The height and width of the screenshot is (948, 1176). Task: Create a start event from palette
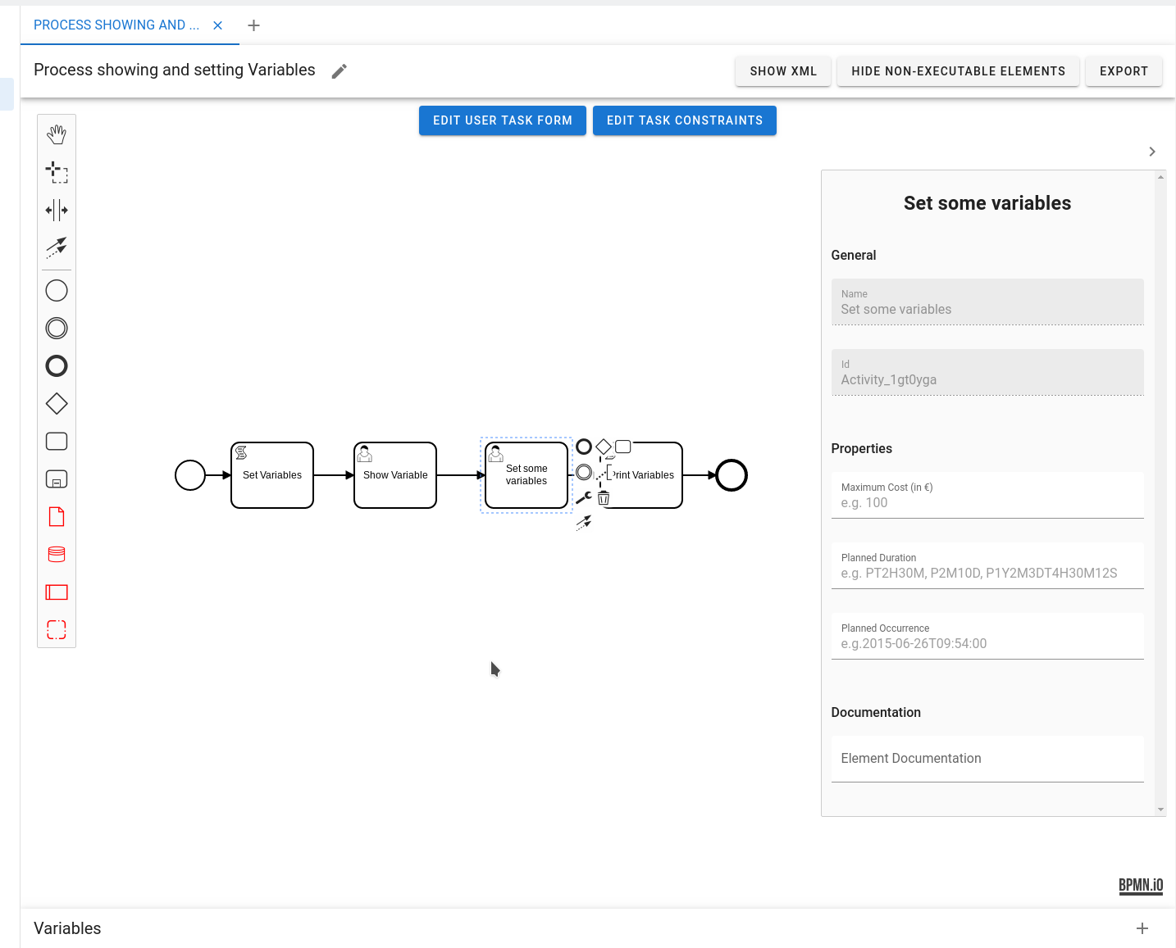coord(57,291)
